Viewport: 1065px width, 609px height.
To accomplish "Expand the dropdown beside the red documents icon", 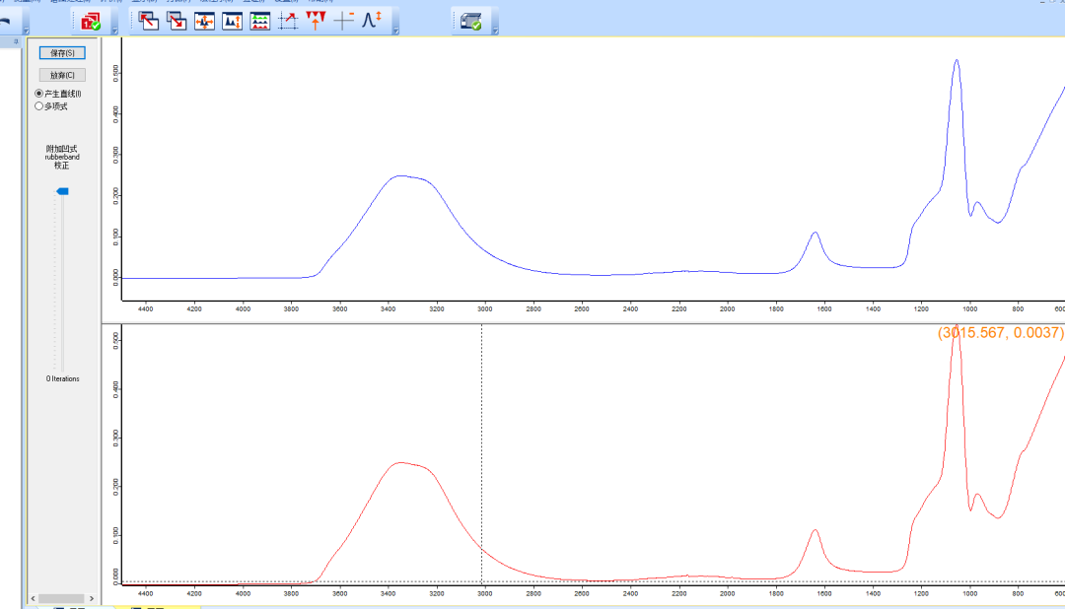I will (x=114, y=30).
